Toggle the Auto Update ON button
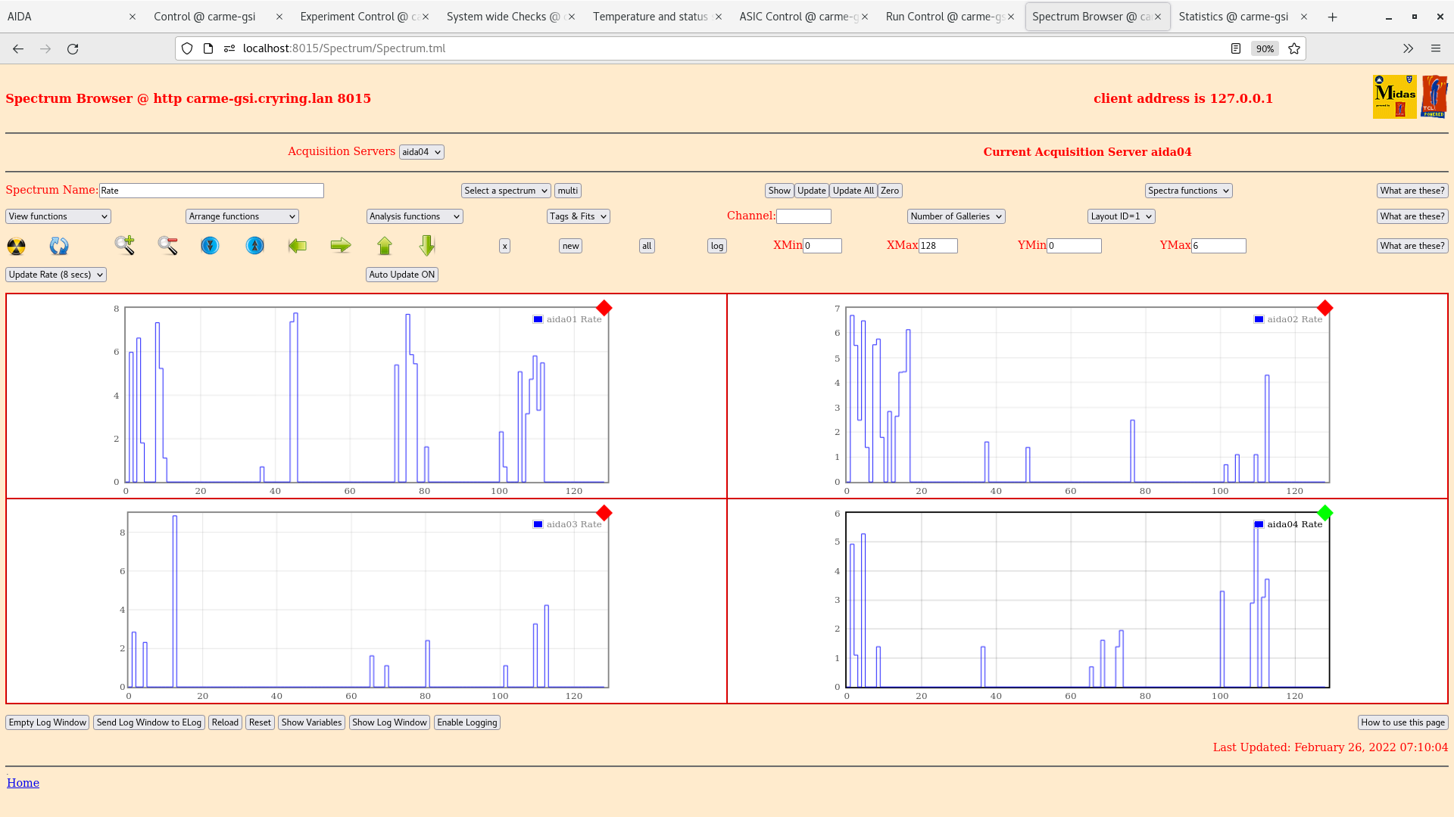1454x817 pixels. tap(402, 275)
